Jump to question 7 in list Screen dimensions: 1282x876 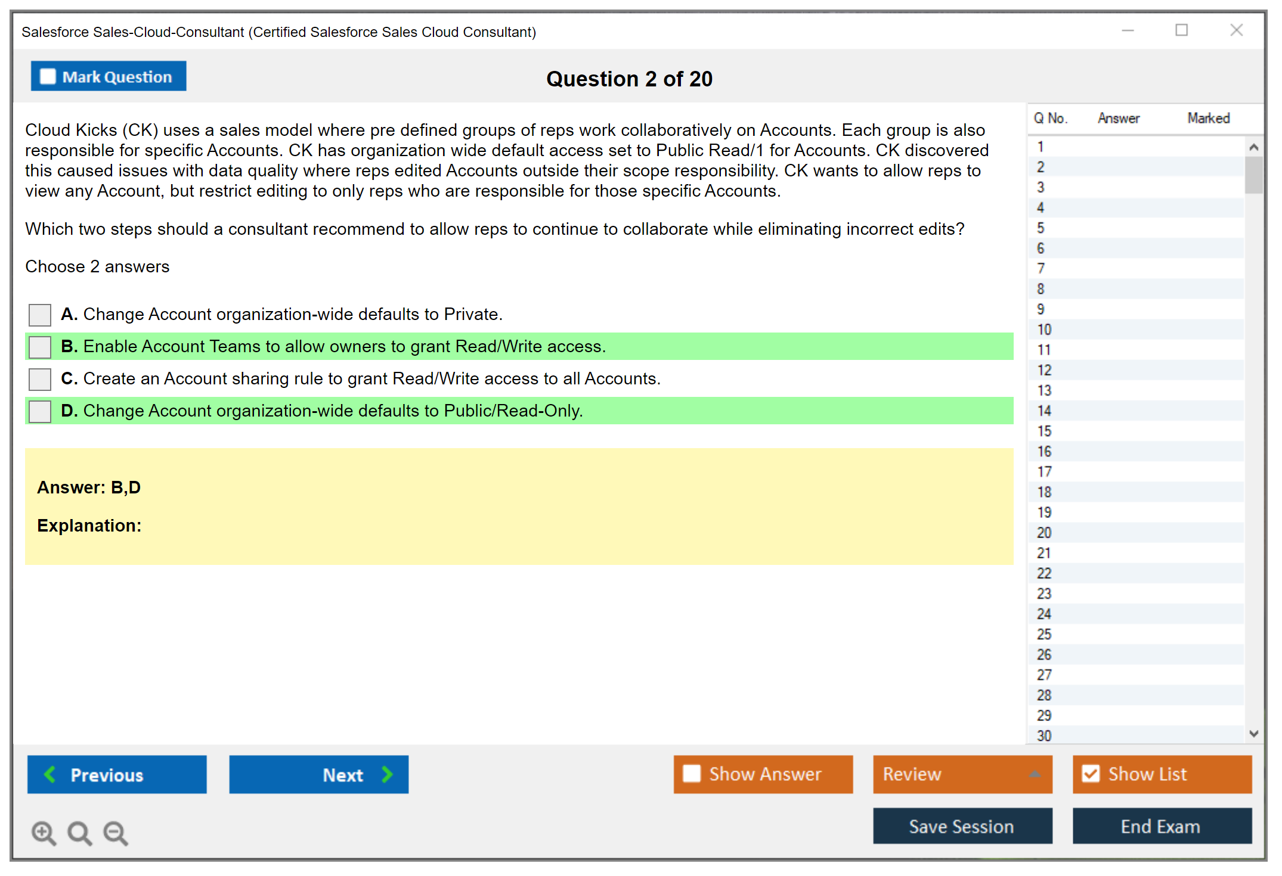[1041, 269]
